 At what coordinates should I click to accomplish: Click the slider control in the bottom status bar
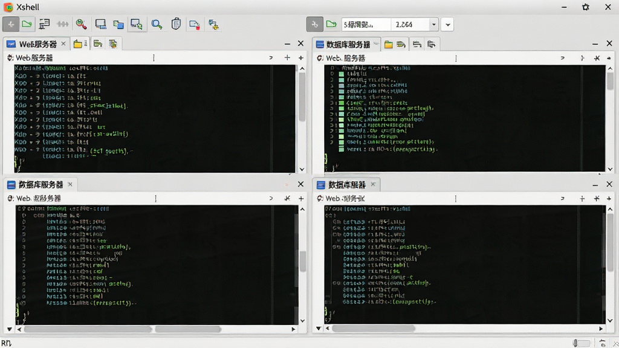click(582, 343)
